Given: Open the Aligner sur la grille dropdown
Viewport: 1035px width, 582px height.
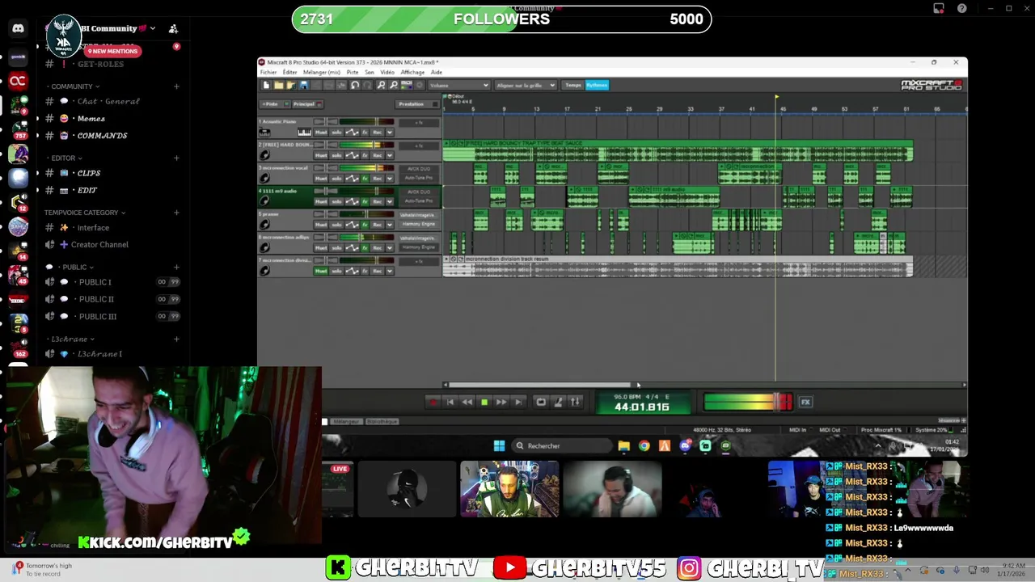Looking at the screenshot, I should pos(526,85).
